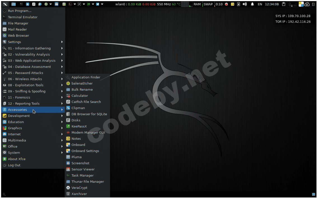Open the notification bell in the panel
The height and width of the screenshot is (198, 317).
pyautogui.click(x=252, y=4)
